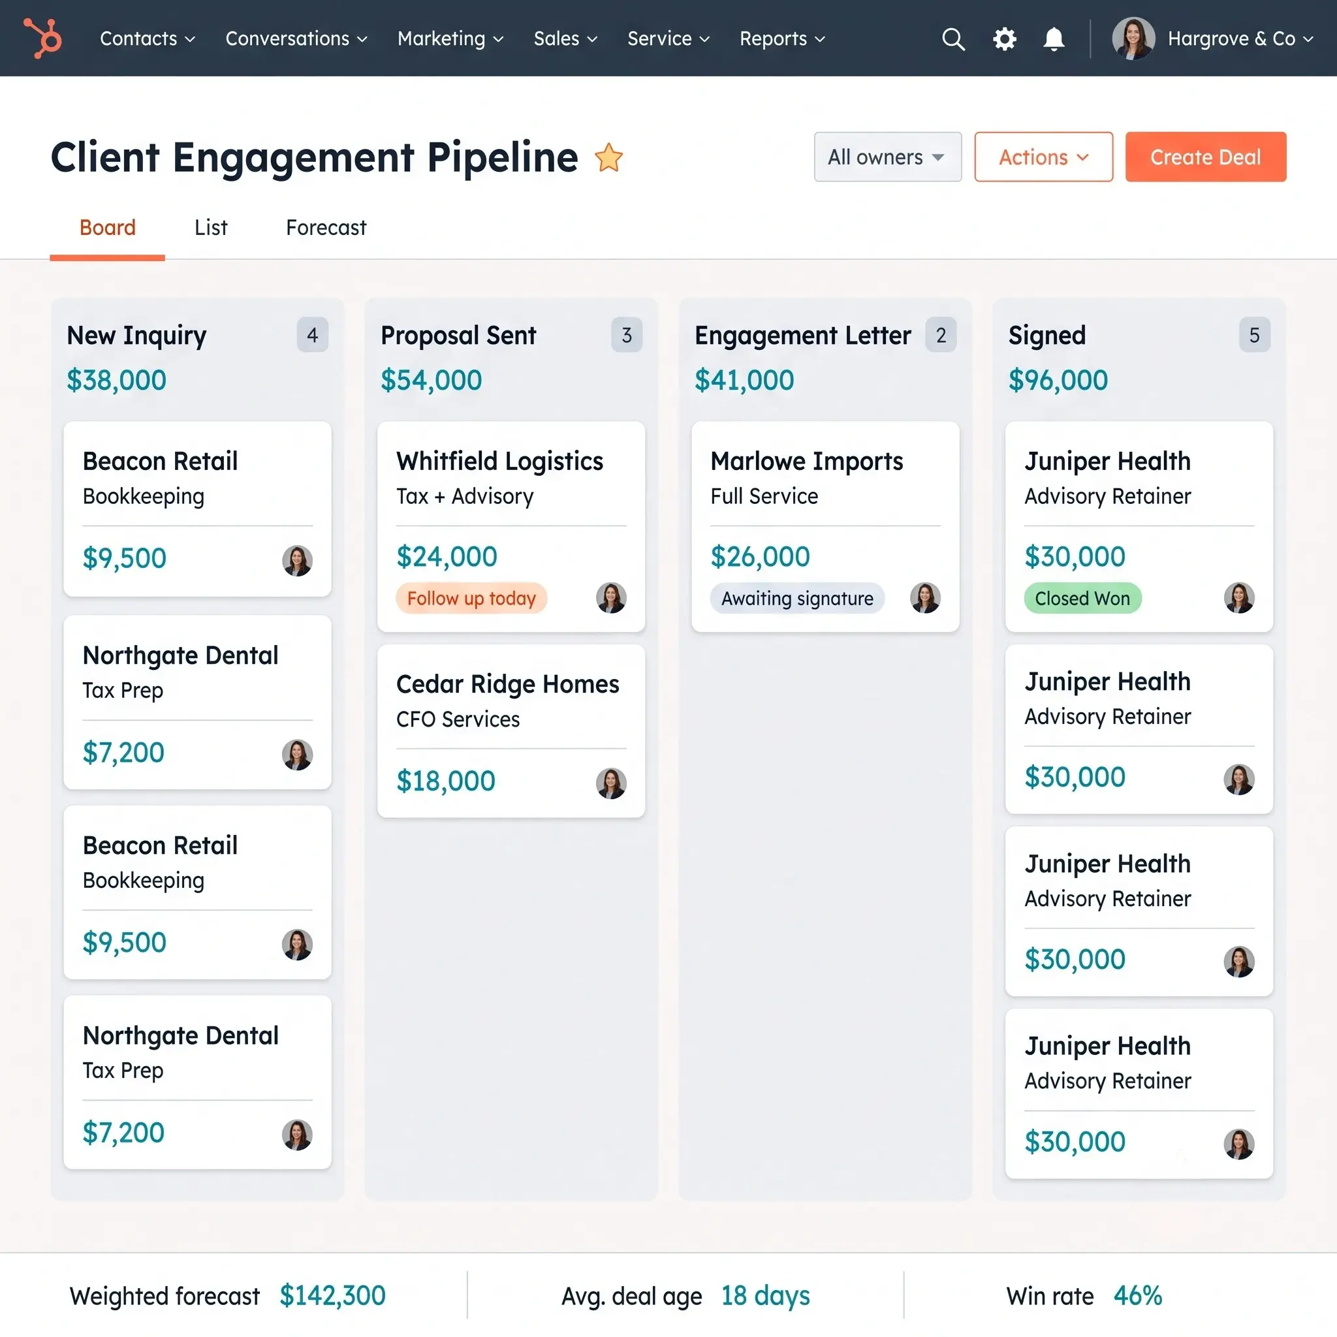This screenshot has height=1337, width=1337.
Task: Switch to the Forecast tab
Action: pyautogui.click(x=326, y=228)
